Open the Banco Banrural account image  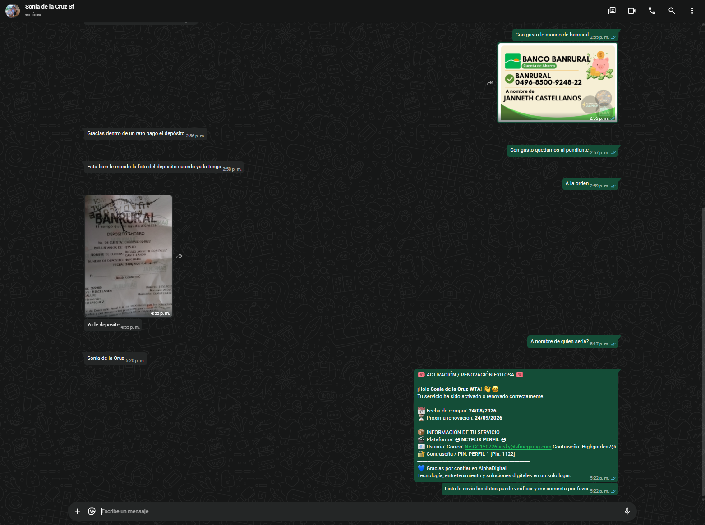point(558,82)
